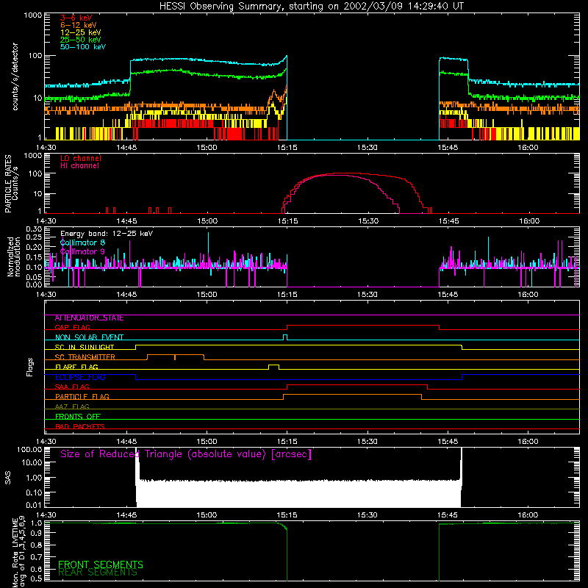This screenshot has width=588, height=588.
Task: Select the BAD_PACKETS flag label
Action: click(80, 427)
